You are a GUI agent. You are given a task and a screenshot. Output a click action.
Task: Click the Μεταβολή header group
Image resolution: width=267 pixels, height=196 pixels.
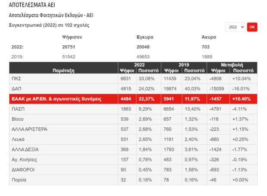[232, 65]
